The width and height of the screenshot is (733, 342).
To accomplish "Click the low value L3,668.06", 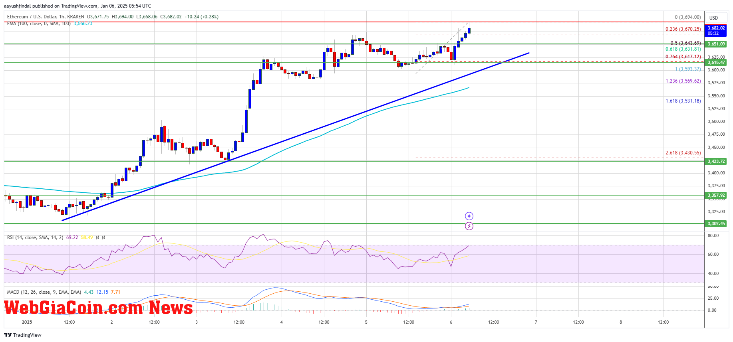I will [x=147, y=17].
